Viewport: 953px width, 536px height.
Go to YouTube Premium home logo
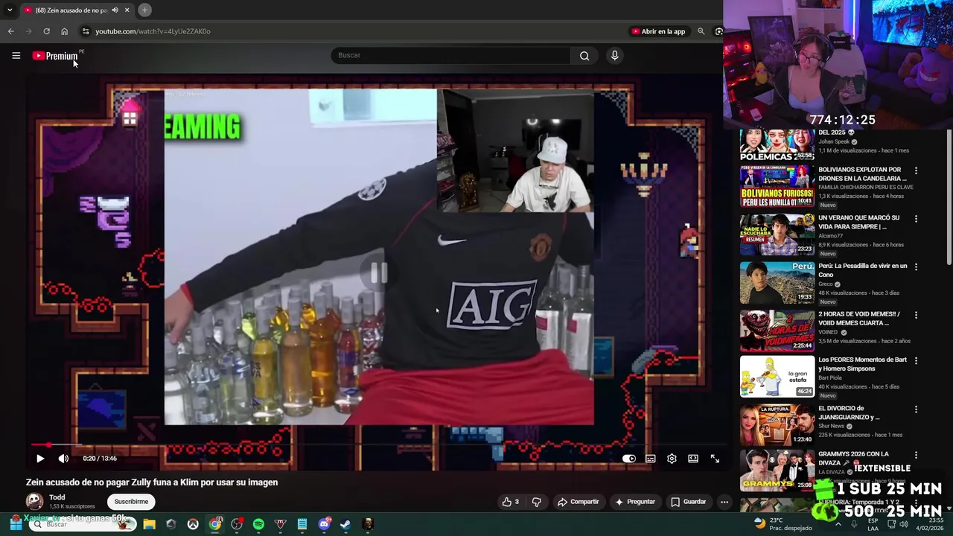[55, 56]
